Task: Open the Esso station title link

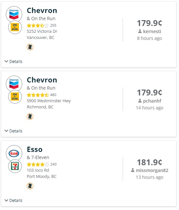Action: 35,149
